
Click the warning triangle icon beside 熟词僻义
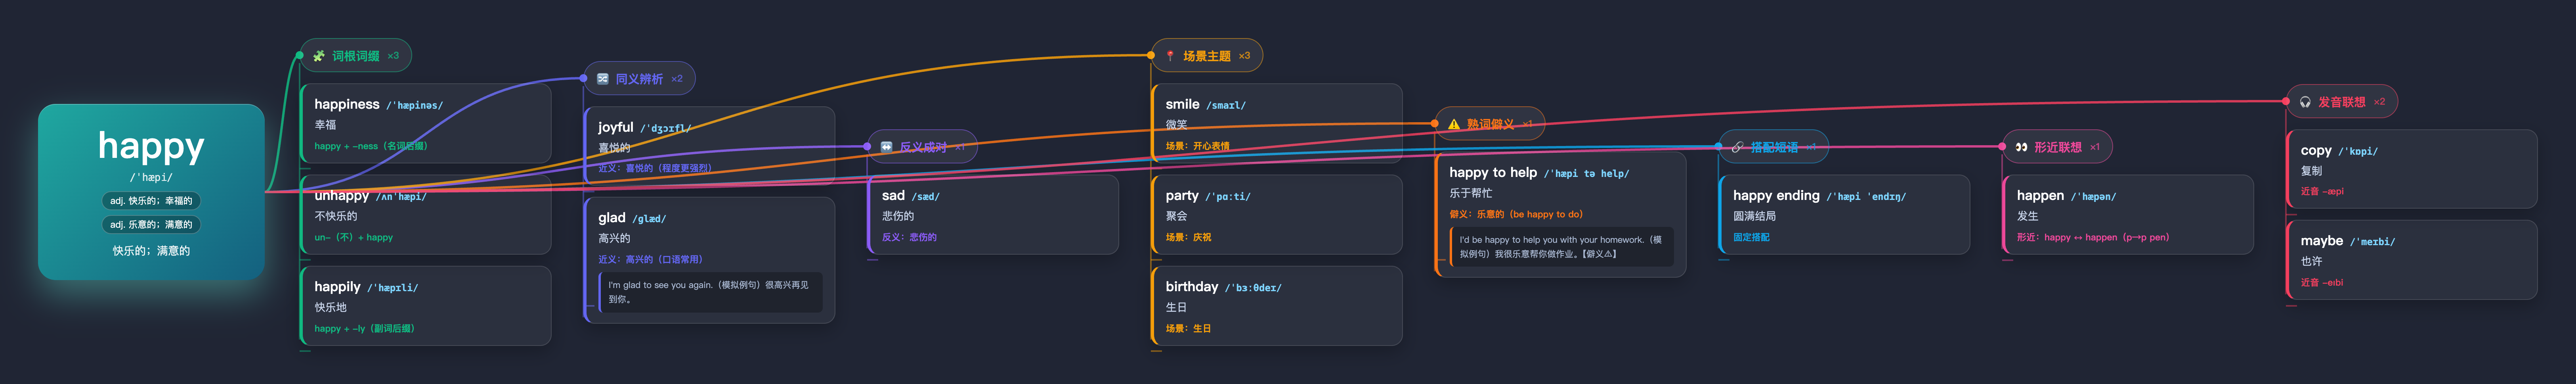pos(1454,124)
